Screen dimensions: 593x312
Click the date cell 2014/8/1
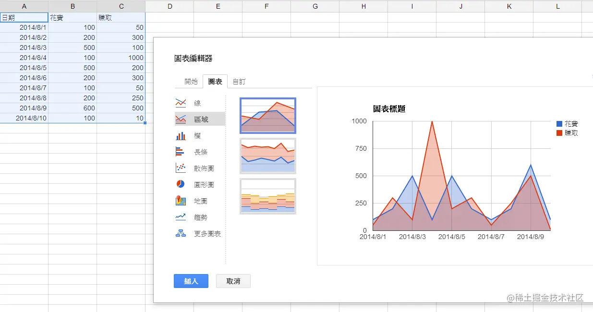[x=24, y=27]
